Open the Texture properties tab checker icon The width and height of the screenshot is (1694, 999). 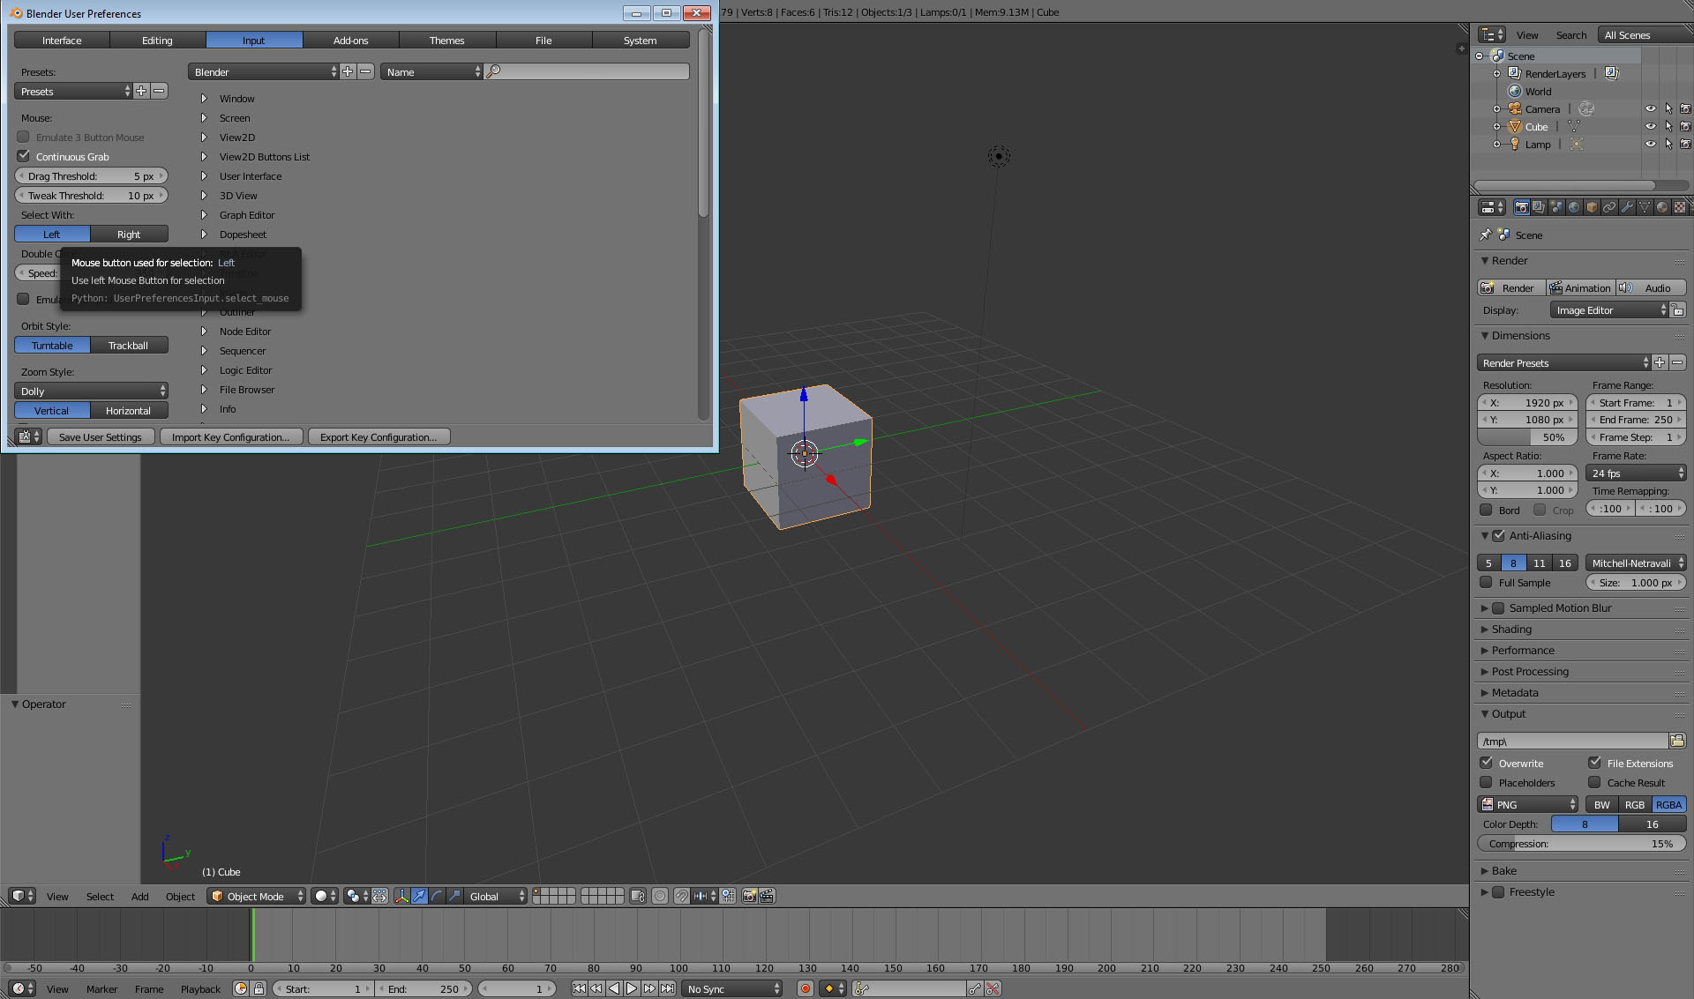[x=1680, y=207]
